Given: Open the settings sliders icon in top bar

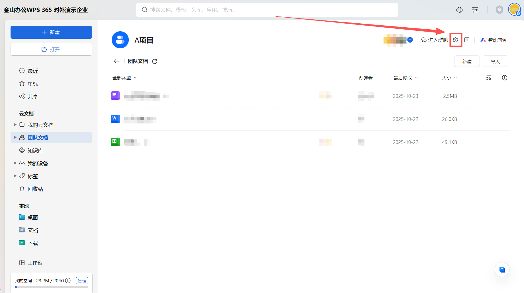Looking at the screenshot, I should tap(475, 10).
